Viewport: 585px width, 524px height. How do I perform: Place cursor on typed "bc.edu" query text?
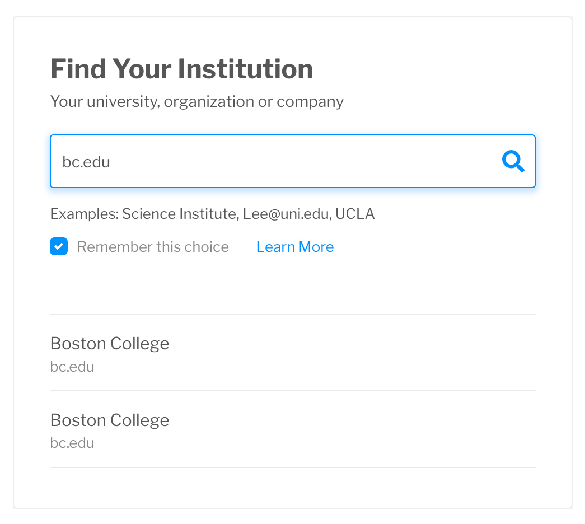click(x=86, y=162)
